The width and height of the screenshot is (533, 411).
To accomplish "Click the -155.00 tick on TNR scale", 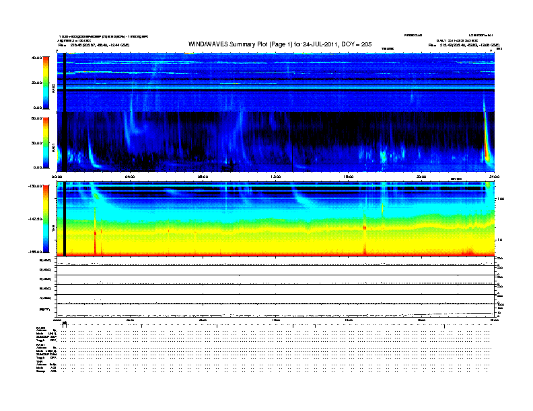I will coord(36,252).
